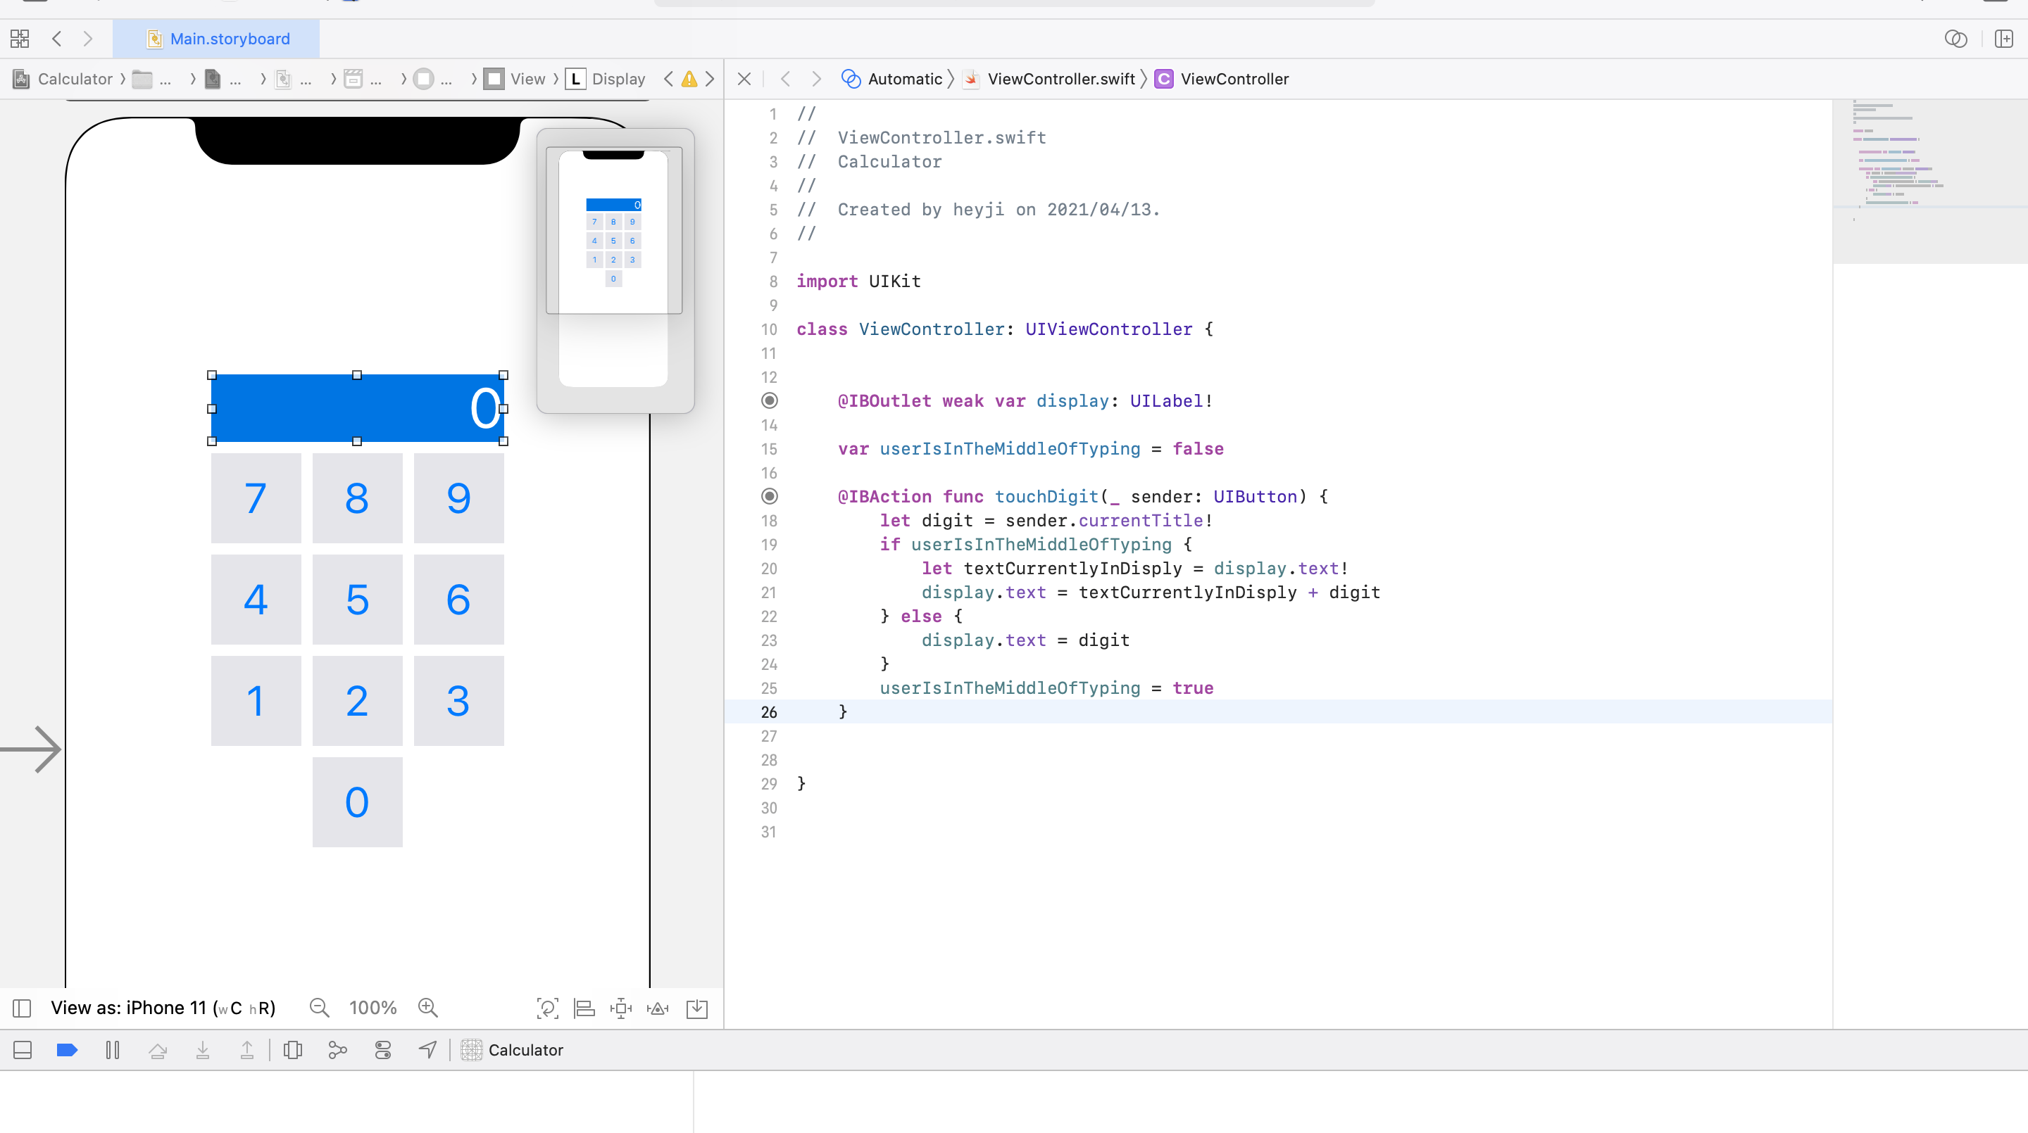Click the Simulate Location arrow icon
The width and height of the screenshot is (2028, 1133).
click(427, 1049)
